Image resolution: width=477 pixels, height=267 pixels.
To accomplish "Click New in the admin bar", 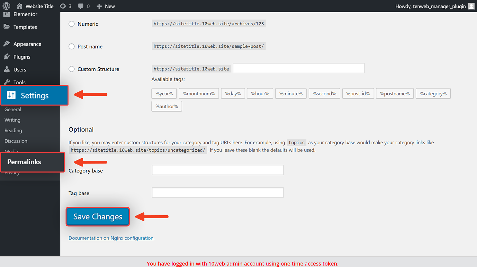I will tap(110, 6).
